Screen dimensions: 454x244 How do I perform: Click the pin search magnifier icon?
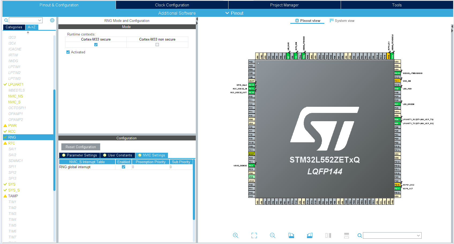(x=359, y=235)
